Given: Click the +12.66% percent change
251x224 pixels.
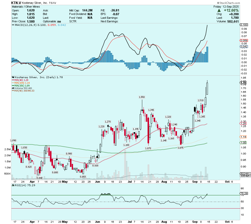Looking at the screenshot, I should pos(231,10).
